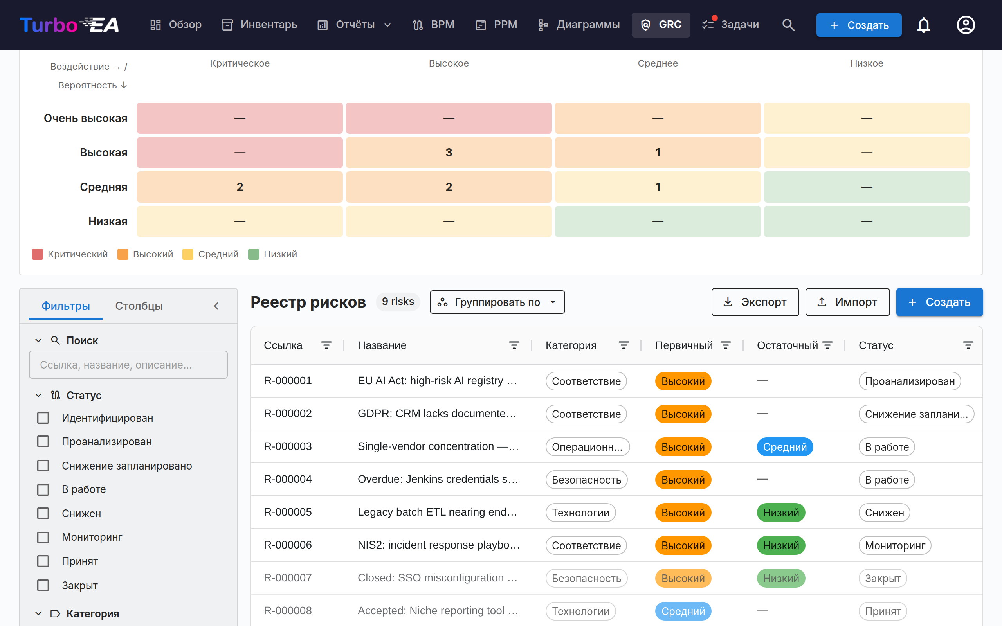Click the Импорт button
The height and width of the screenshot is (626, 1002).
click(x=847, y=302)
